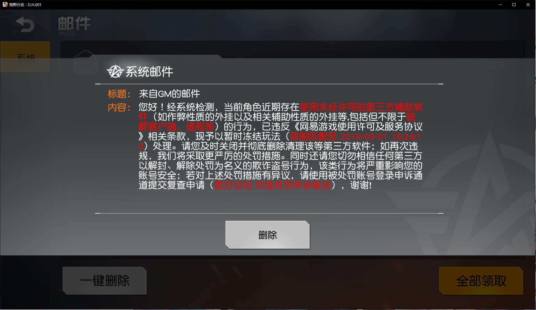Click the 今天 date label on the mail row
Image resolution: width=536 pixels, height=310 pixels.
pos(497,65)
